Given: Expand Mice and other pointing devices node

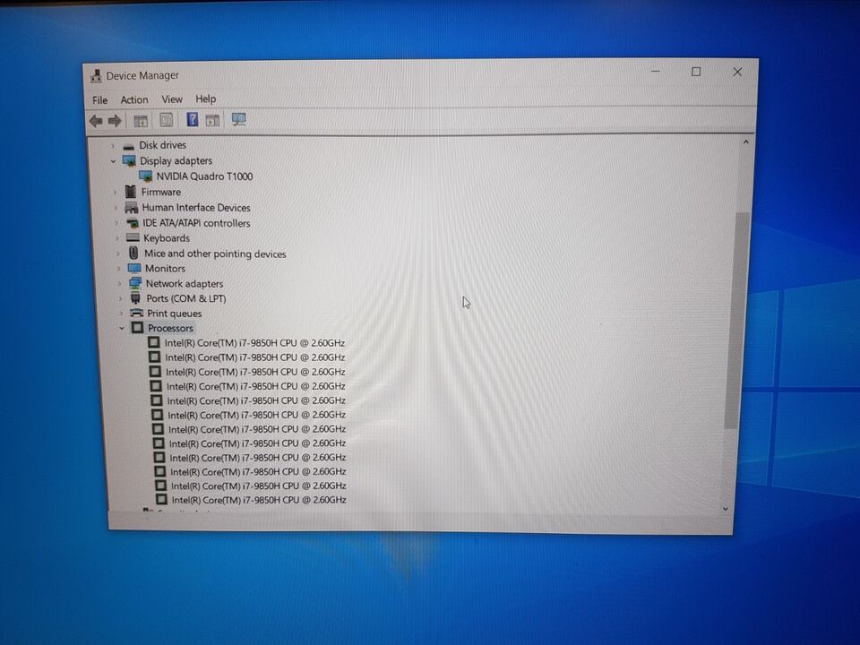Looking at the screenshot, I should point(118,254).
